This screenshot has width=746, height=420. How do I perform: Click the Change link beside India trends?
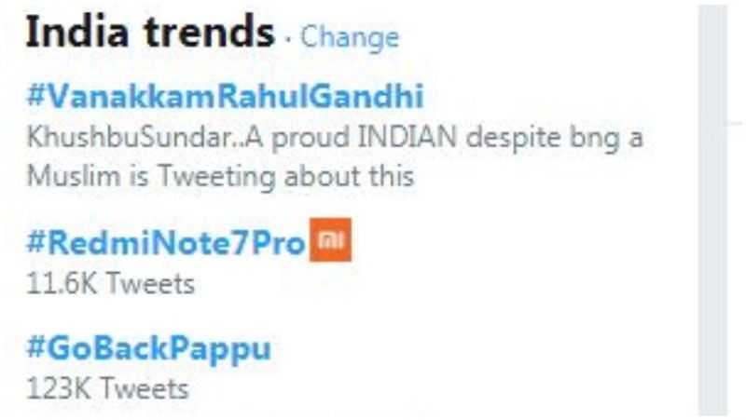(350, 37)
